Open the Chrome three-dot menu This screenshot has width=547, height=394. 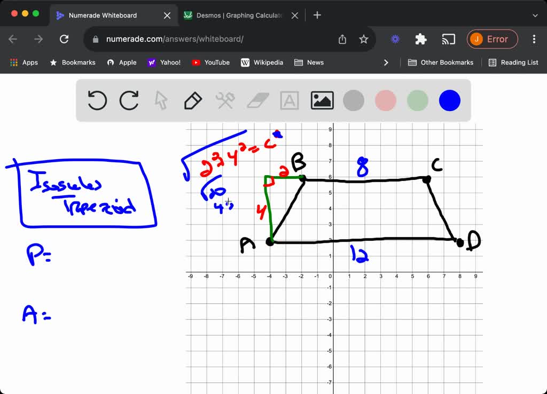534,39
